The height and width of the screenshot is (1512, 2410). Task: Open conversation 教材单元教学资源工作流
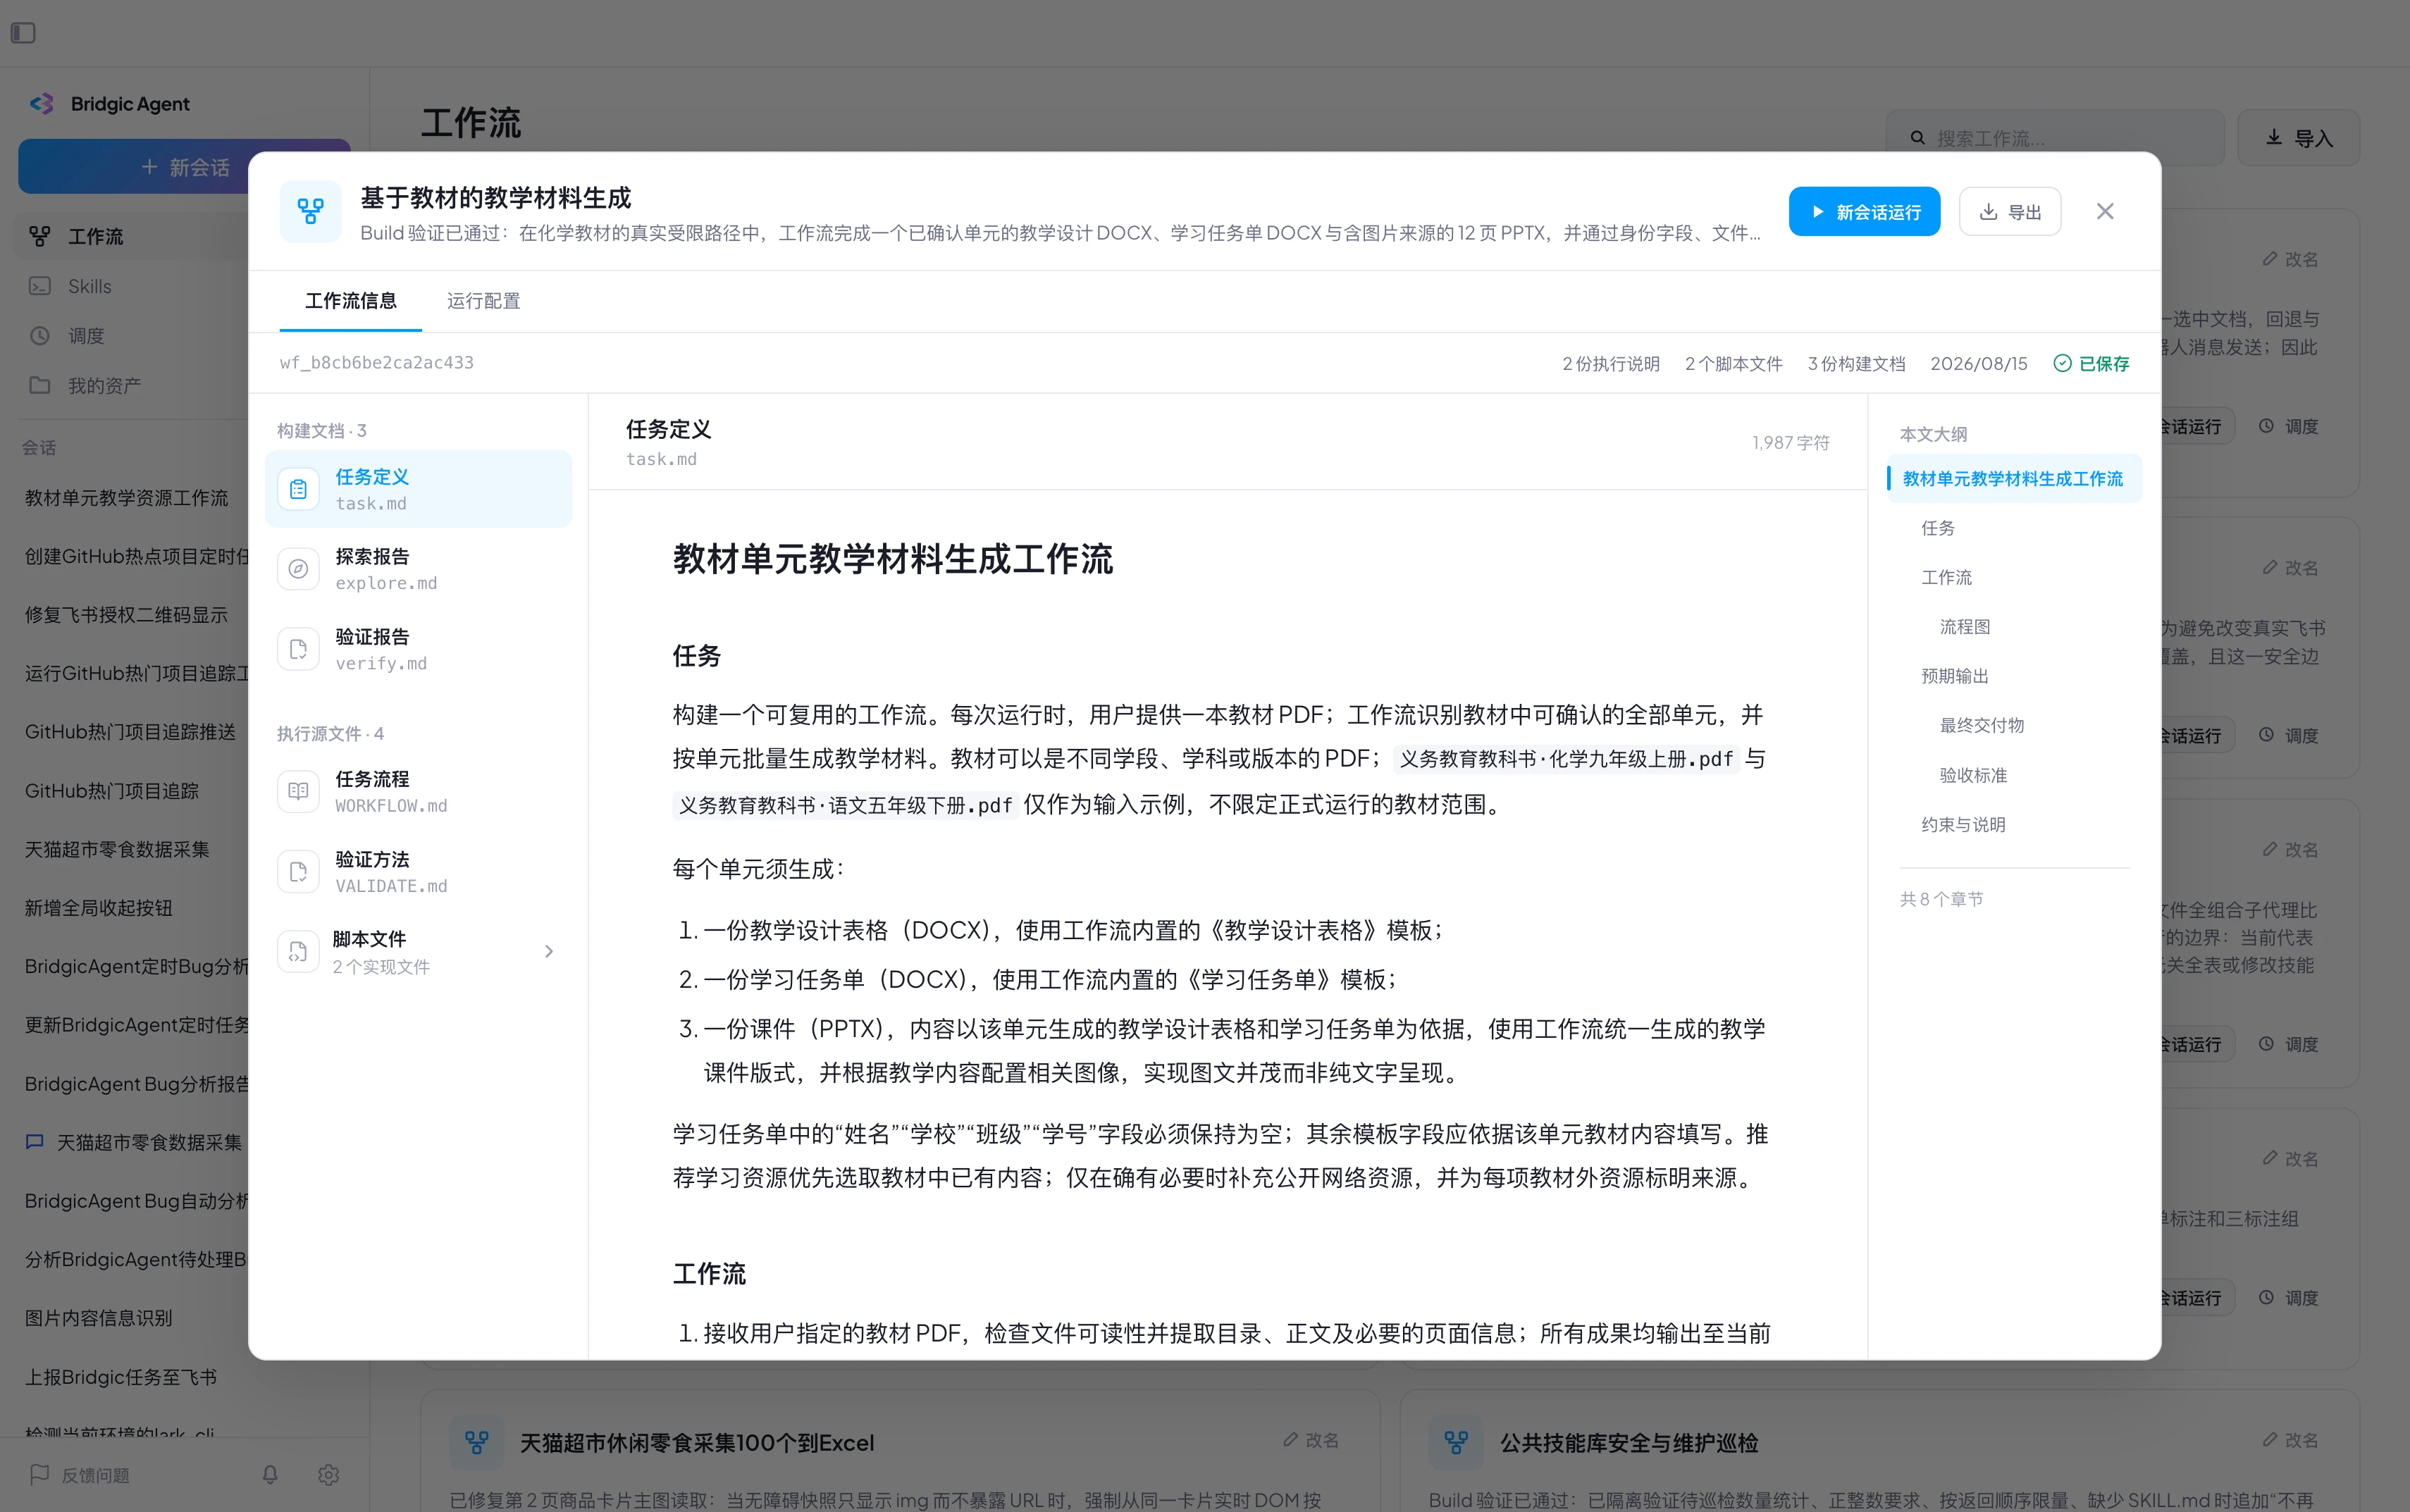(x=127, y=497)
